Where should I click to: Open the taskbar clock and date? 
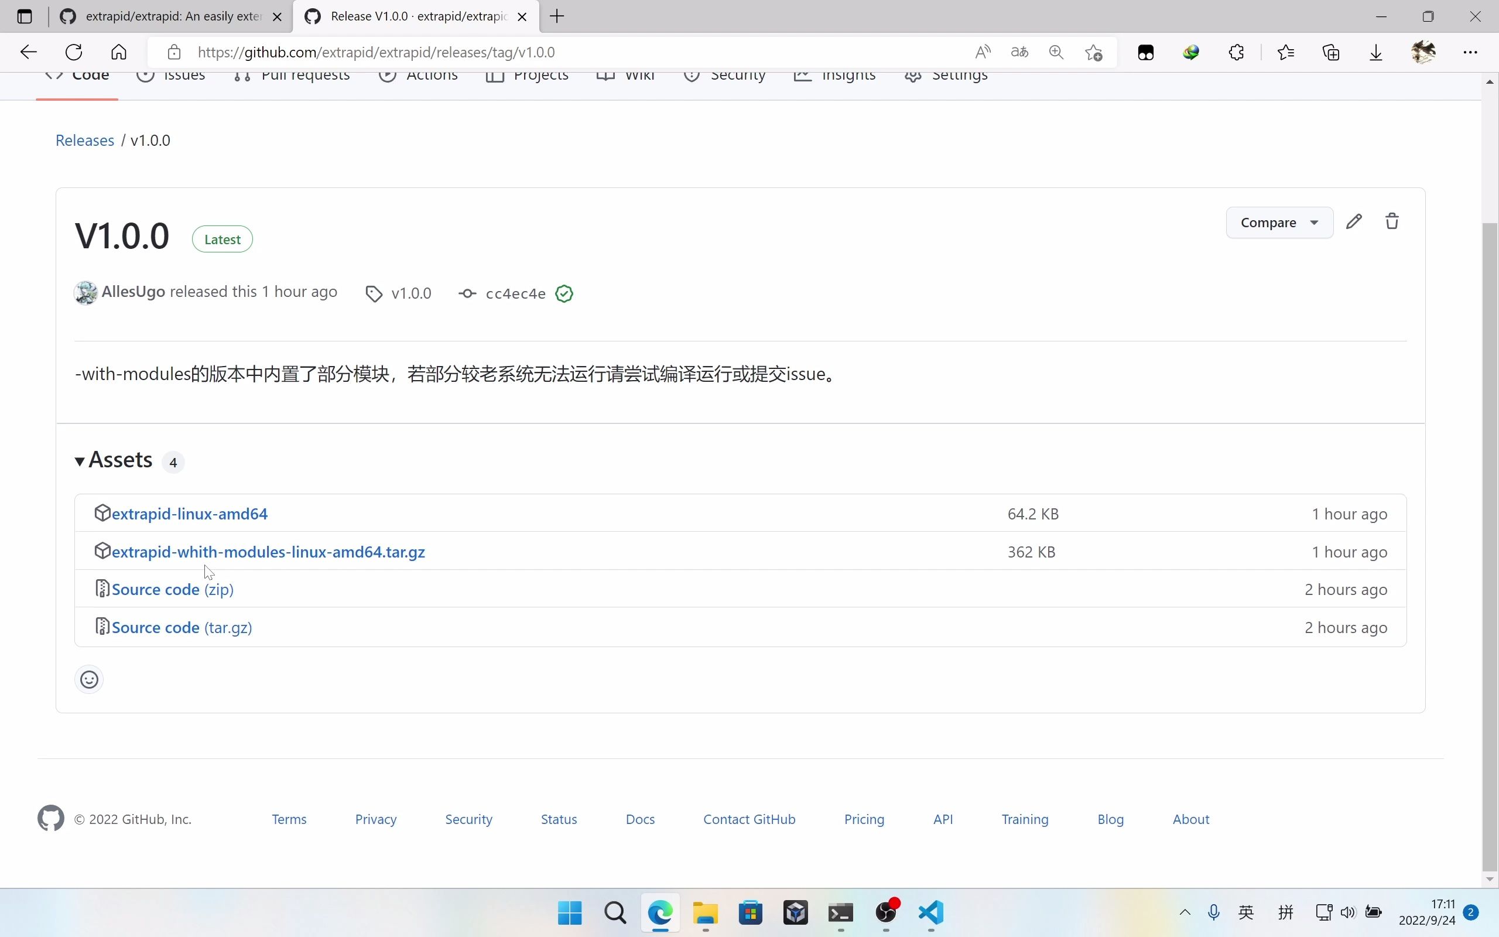[1426, 912]
